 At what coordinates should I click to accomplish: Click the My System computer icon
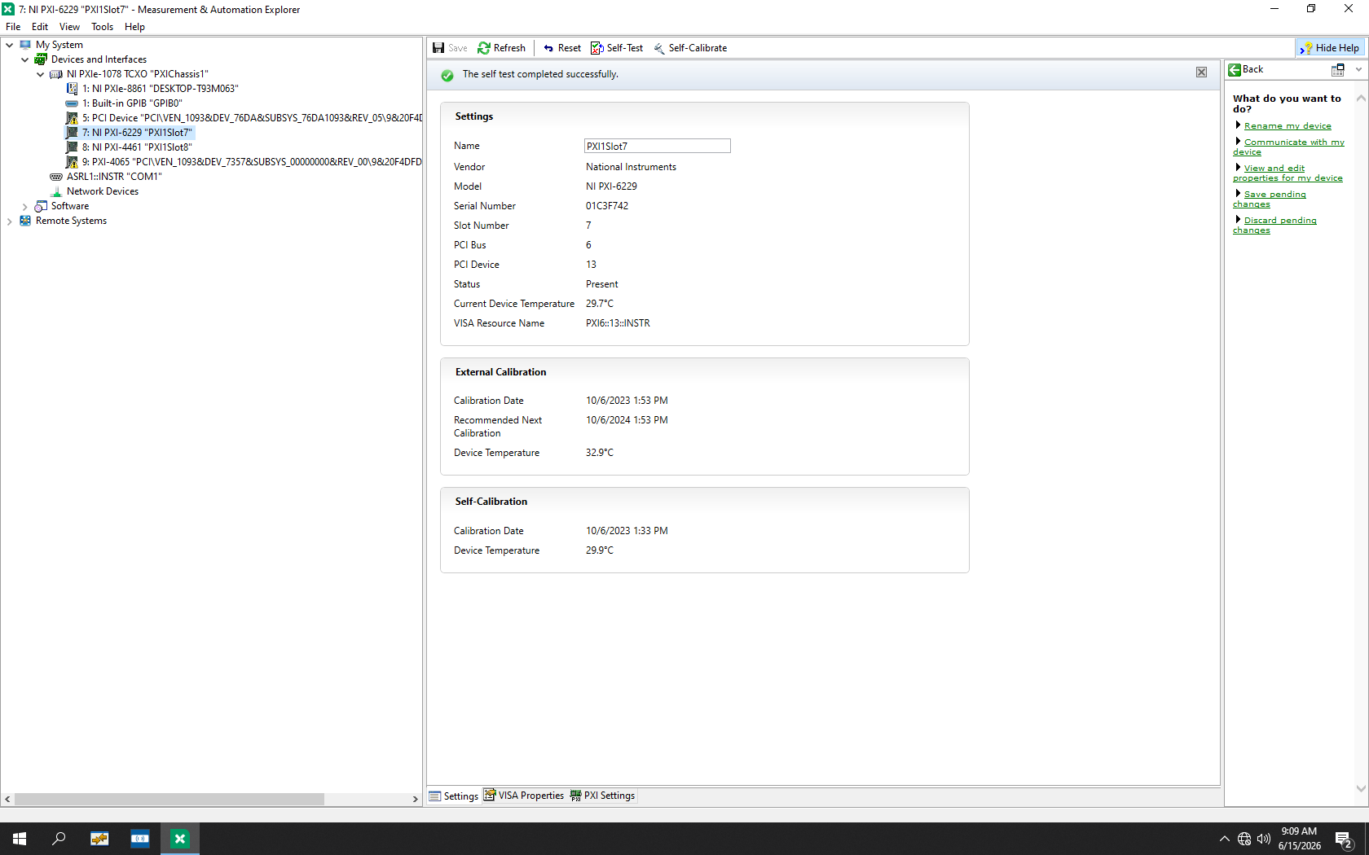pos(25,45)
